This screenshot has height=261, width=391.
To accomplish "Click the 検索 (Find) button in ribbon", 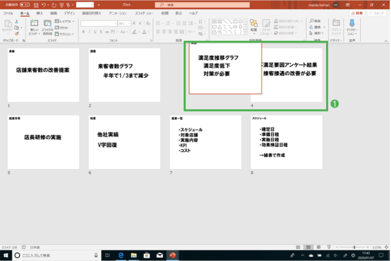I will coord(315,21).
